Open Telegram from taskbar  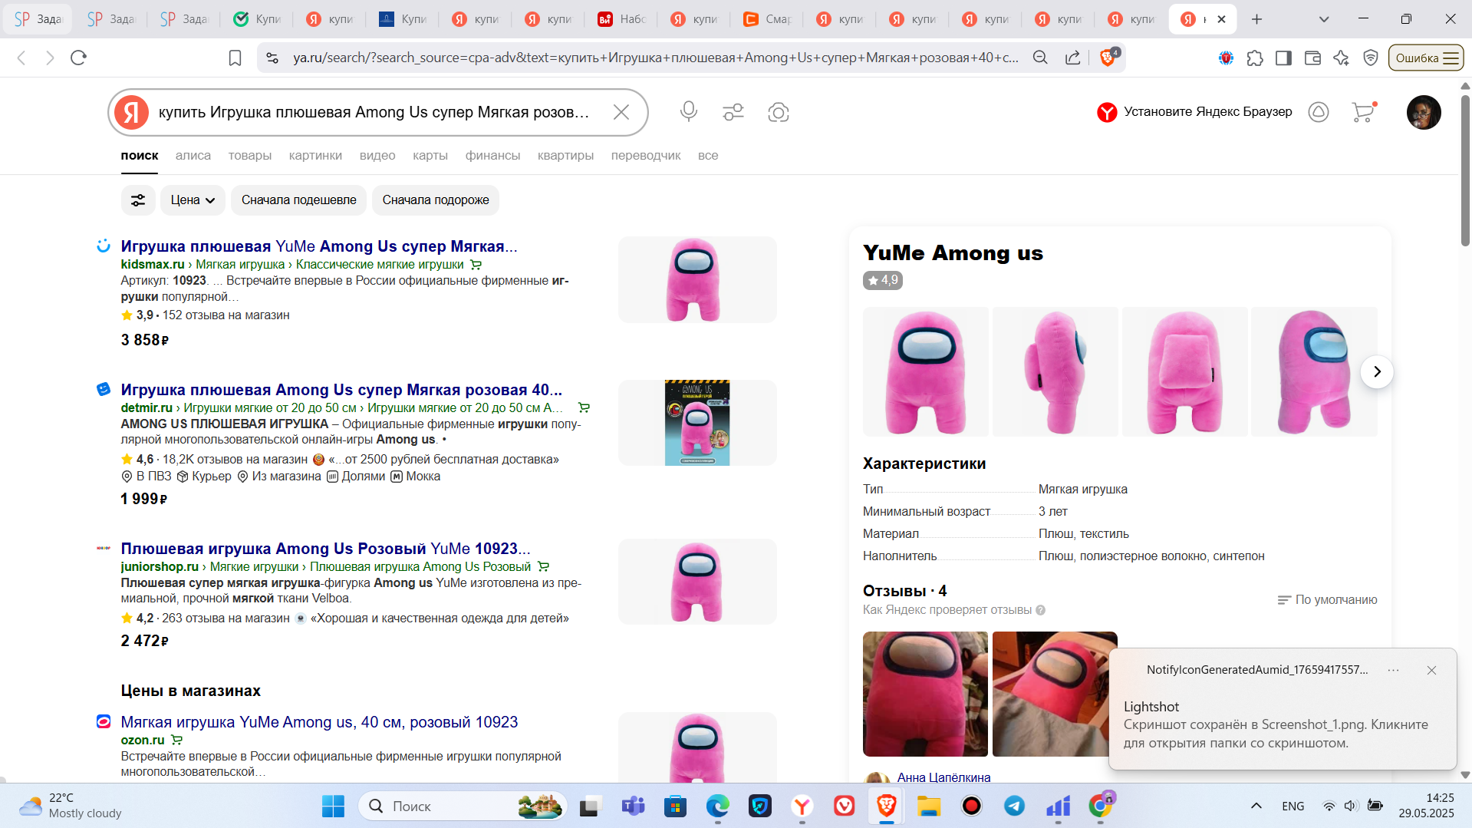[1014, 806]
